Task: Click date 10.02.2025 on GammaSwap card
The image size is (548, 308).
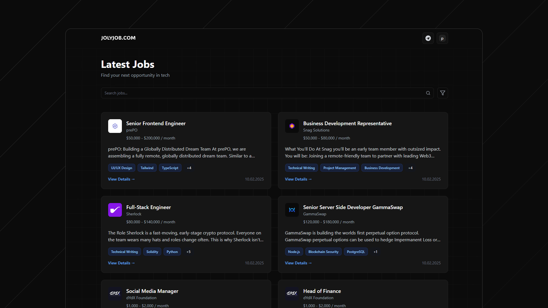Action: point(431,263)
